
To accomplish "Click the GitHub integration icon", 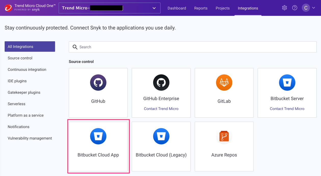I will tap(98, 83).
